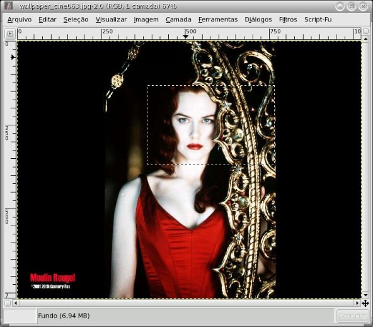Maximize the GIMP image window
Image resolution: width=373 pixels, height=327 pixels.
tap(352, 6)
